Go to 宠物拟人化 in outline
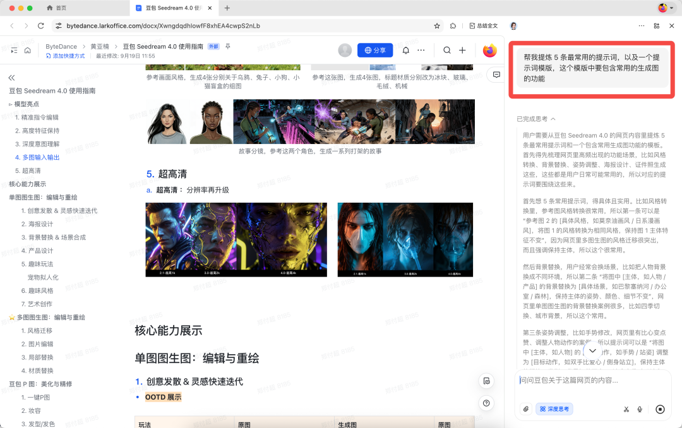This screenshot has height=428, width=682. pyautogui.click(x=43, y=278)
